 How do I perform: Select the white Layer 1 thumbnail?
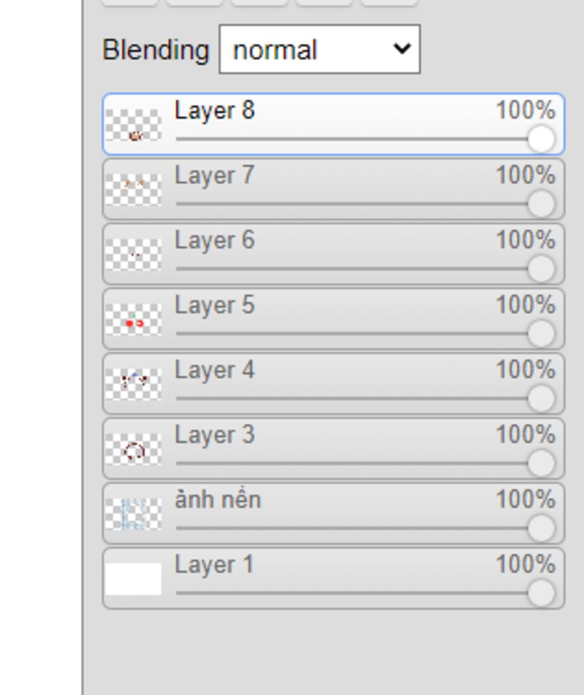(133, 579)
